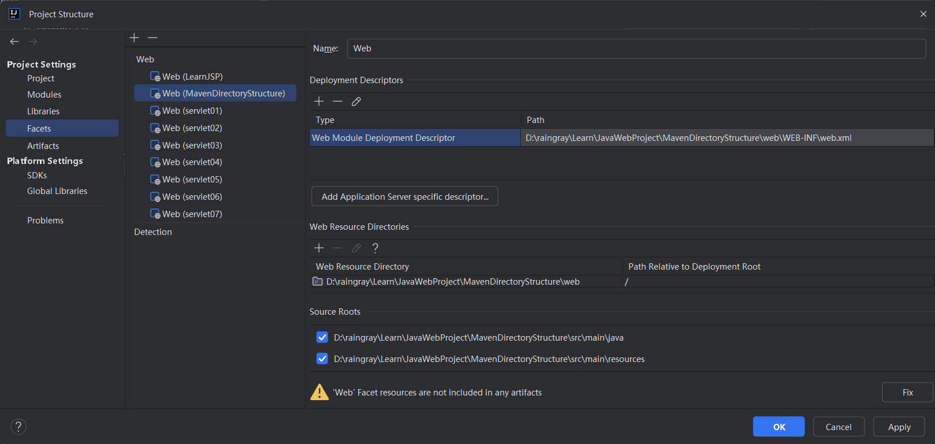This screenshot has width=935, height=444.
Task: Close the Project Structure dialog
Action: point(923,14)
